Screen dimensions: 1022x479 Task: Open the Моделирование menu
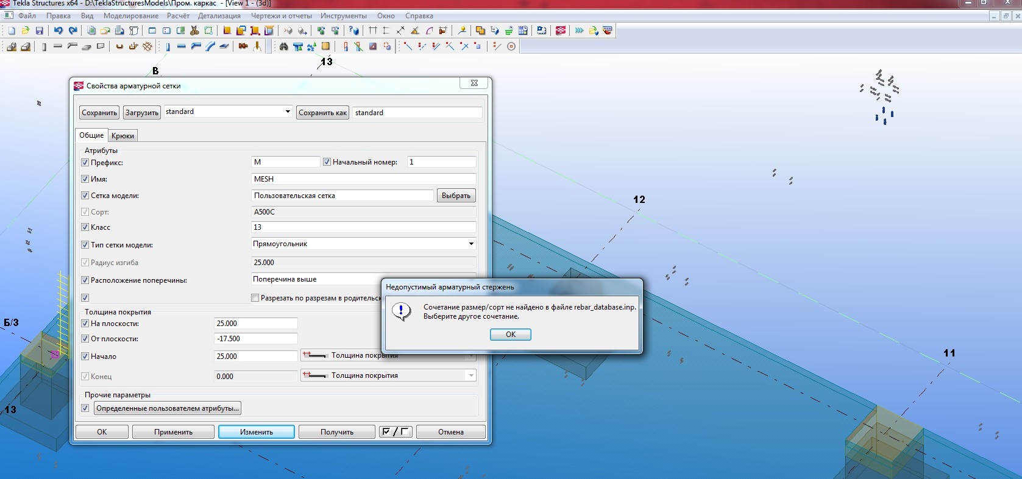(x=130, y=16)
